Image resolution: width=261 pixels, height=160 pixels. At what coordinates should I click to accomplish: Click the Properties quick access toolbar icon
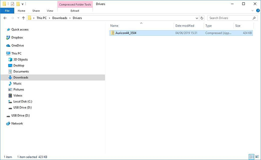(x=12, y=4)
